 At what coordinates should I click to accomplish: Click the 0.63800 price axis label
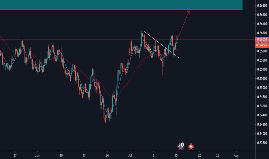(262, 143)
